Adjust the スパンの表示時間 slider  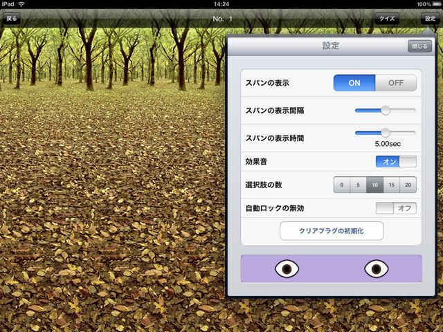click(385, 133)
